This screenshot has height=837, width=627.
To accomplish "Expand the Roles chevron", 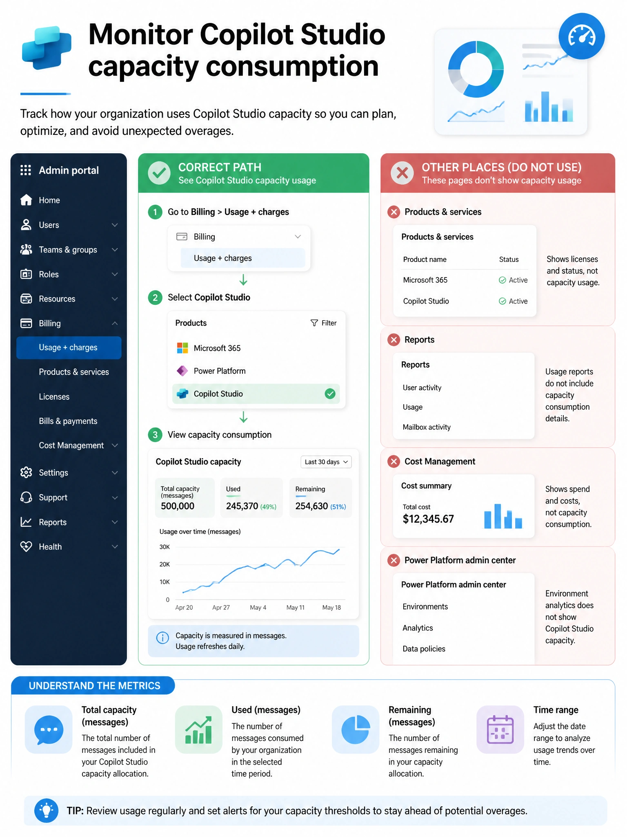I will click(115, 274).
